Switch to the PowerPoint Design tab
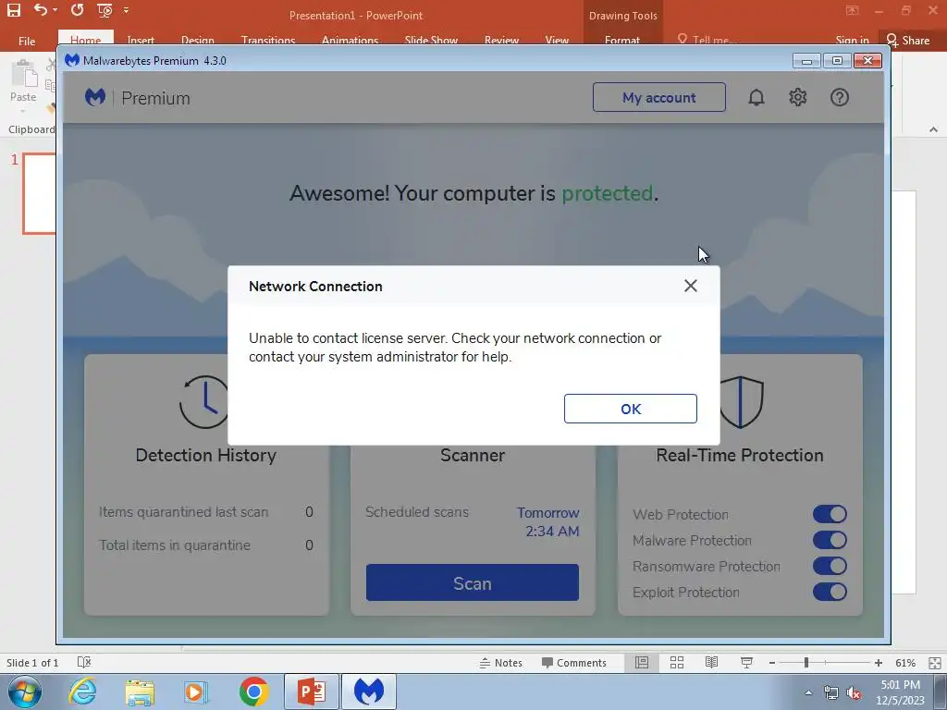Image resolution: width=947 pixels, height=710 pixels. point(198,40)
